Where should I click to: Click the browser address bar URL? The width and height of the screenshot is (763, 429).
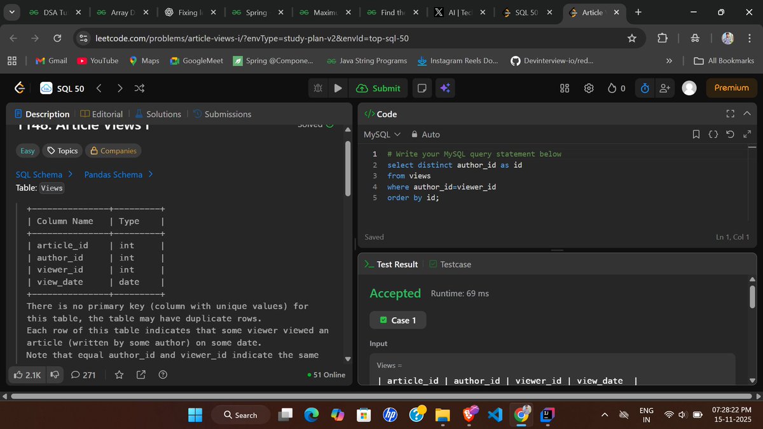252,38
